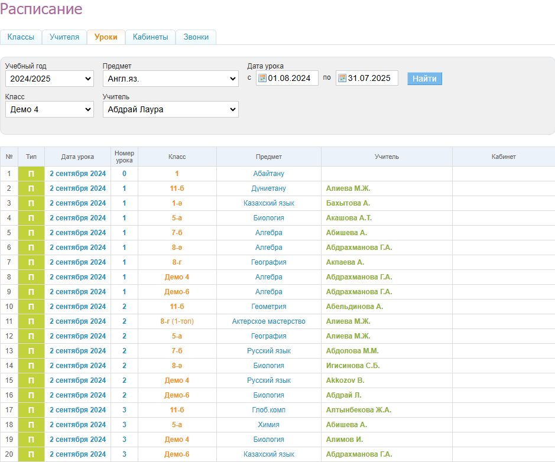
Task: Open teacher link Игисинова С.Б.
Action: pos(353,366)
